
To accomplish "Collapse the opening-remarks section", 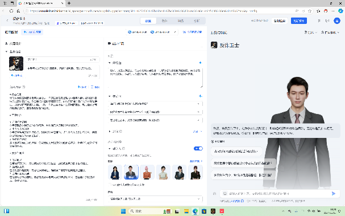I will pyautogui.click(x=110, y=63).
